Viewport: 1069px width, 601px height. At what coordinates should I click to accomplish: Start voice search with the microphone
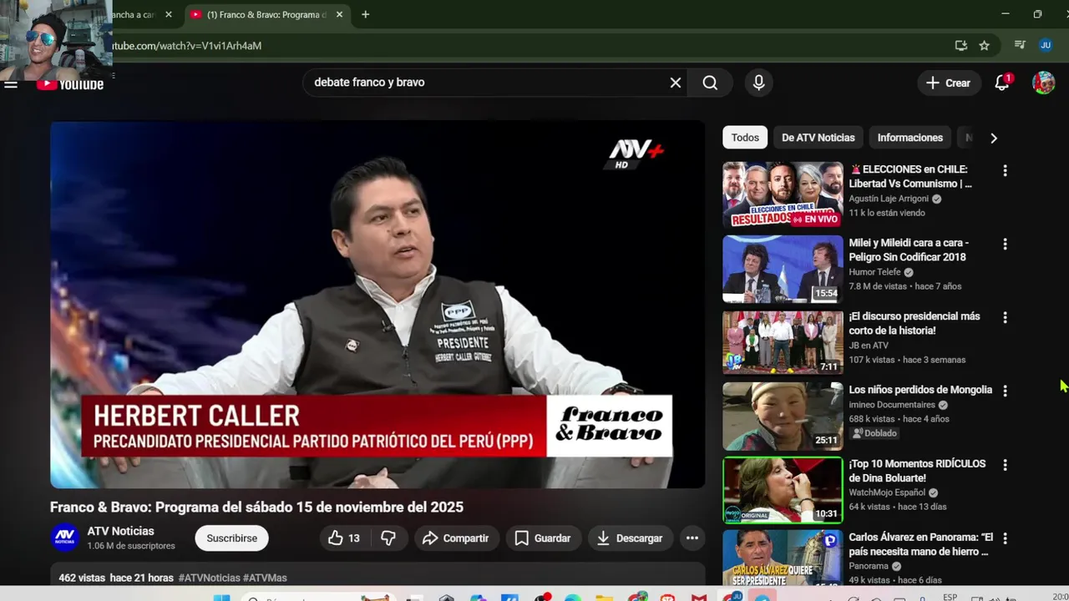pyautogui.click(x=758, y=83)
